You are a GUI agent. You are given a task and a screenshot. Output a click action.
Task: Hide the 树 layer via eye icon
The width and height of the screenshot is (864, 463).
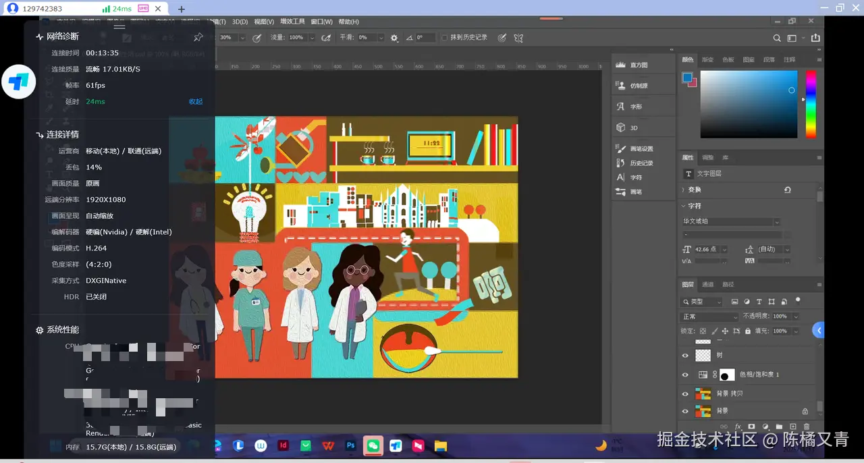click(685, 355)
